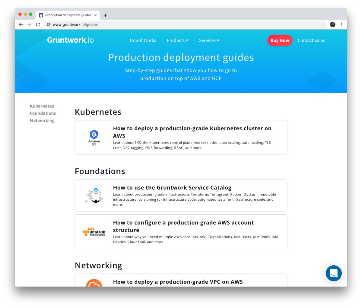Click the 'Learn about EKS' description text
362x308 pixels.
point(192,145)
